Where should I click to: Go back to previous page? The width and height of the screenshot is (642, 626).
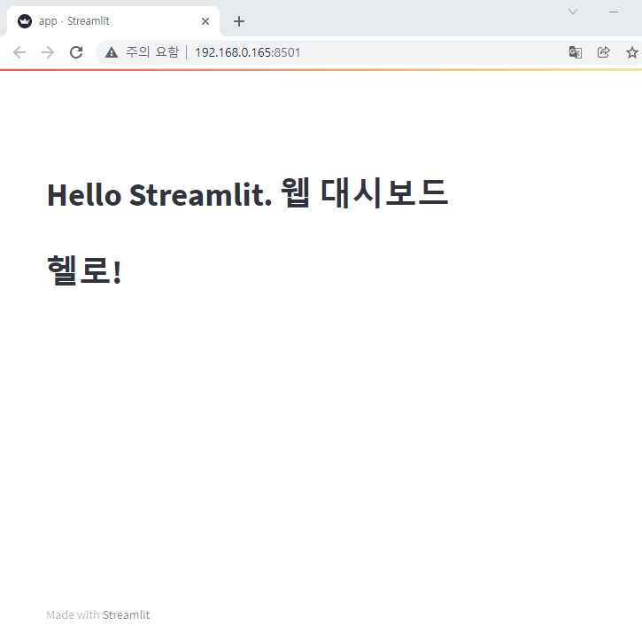tap(19, 52)
